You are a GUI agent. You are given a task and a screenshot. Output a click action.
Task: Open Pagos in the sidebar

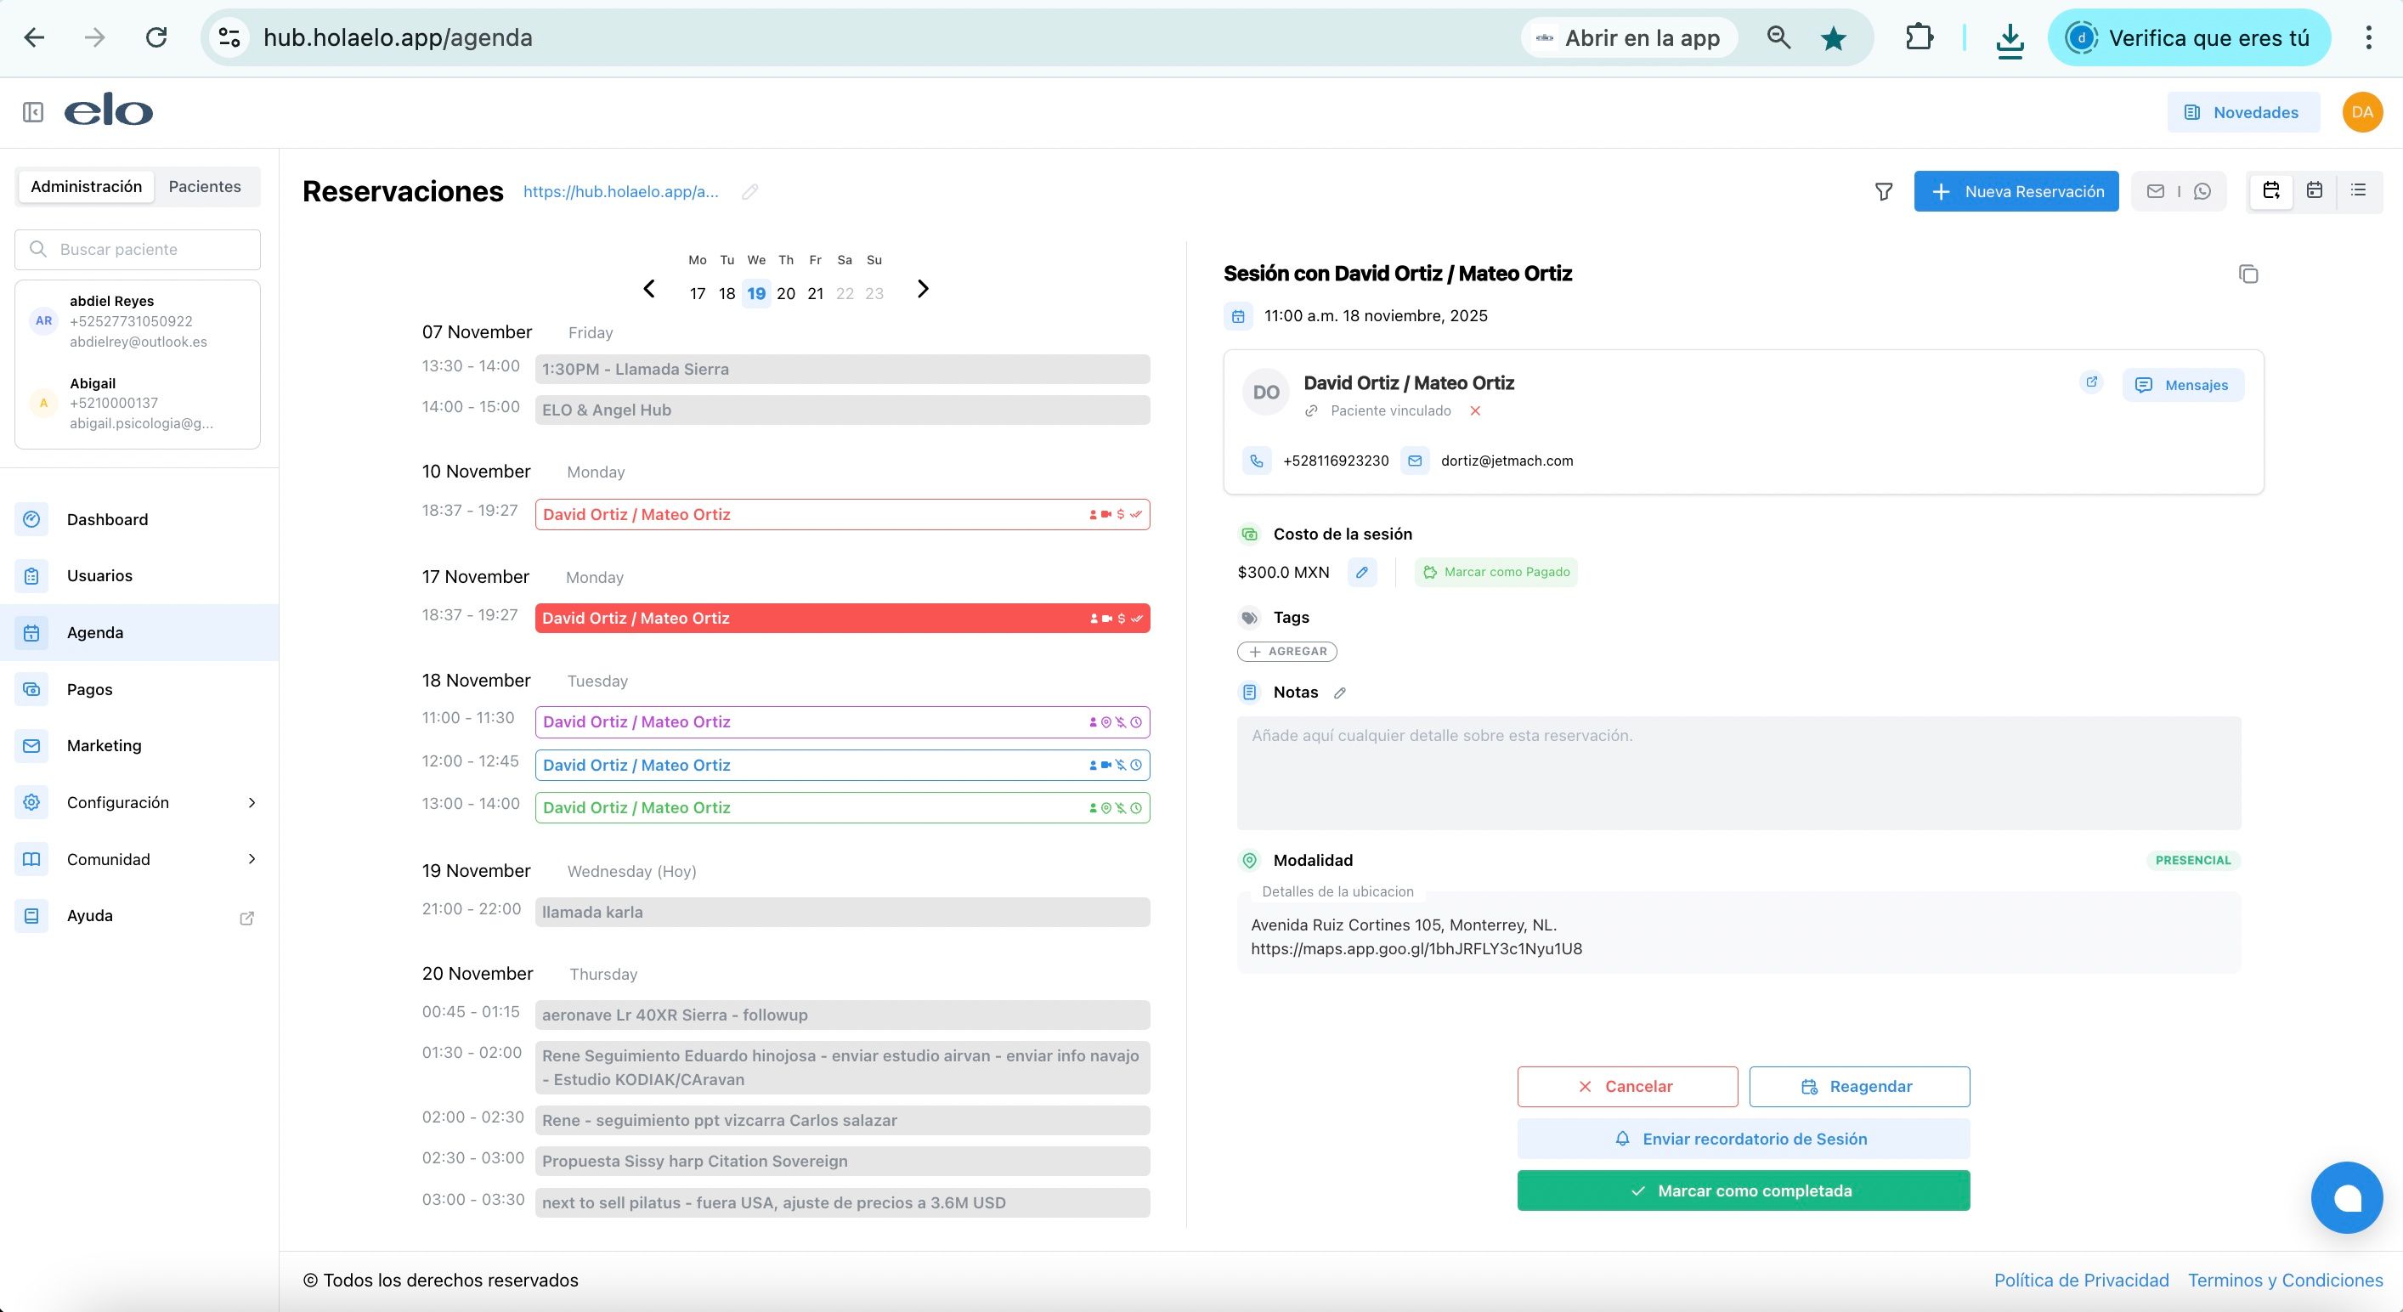[x=89, y=690]
